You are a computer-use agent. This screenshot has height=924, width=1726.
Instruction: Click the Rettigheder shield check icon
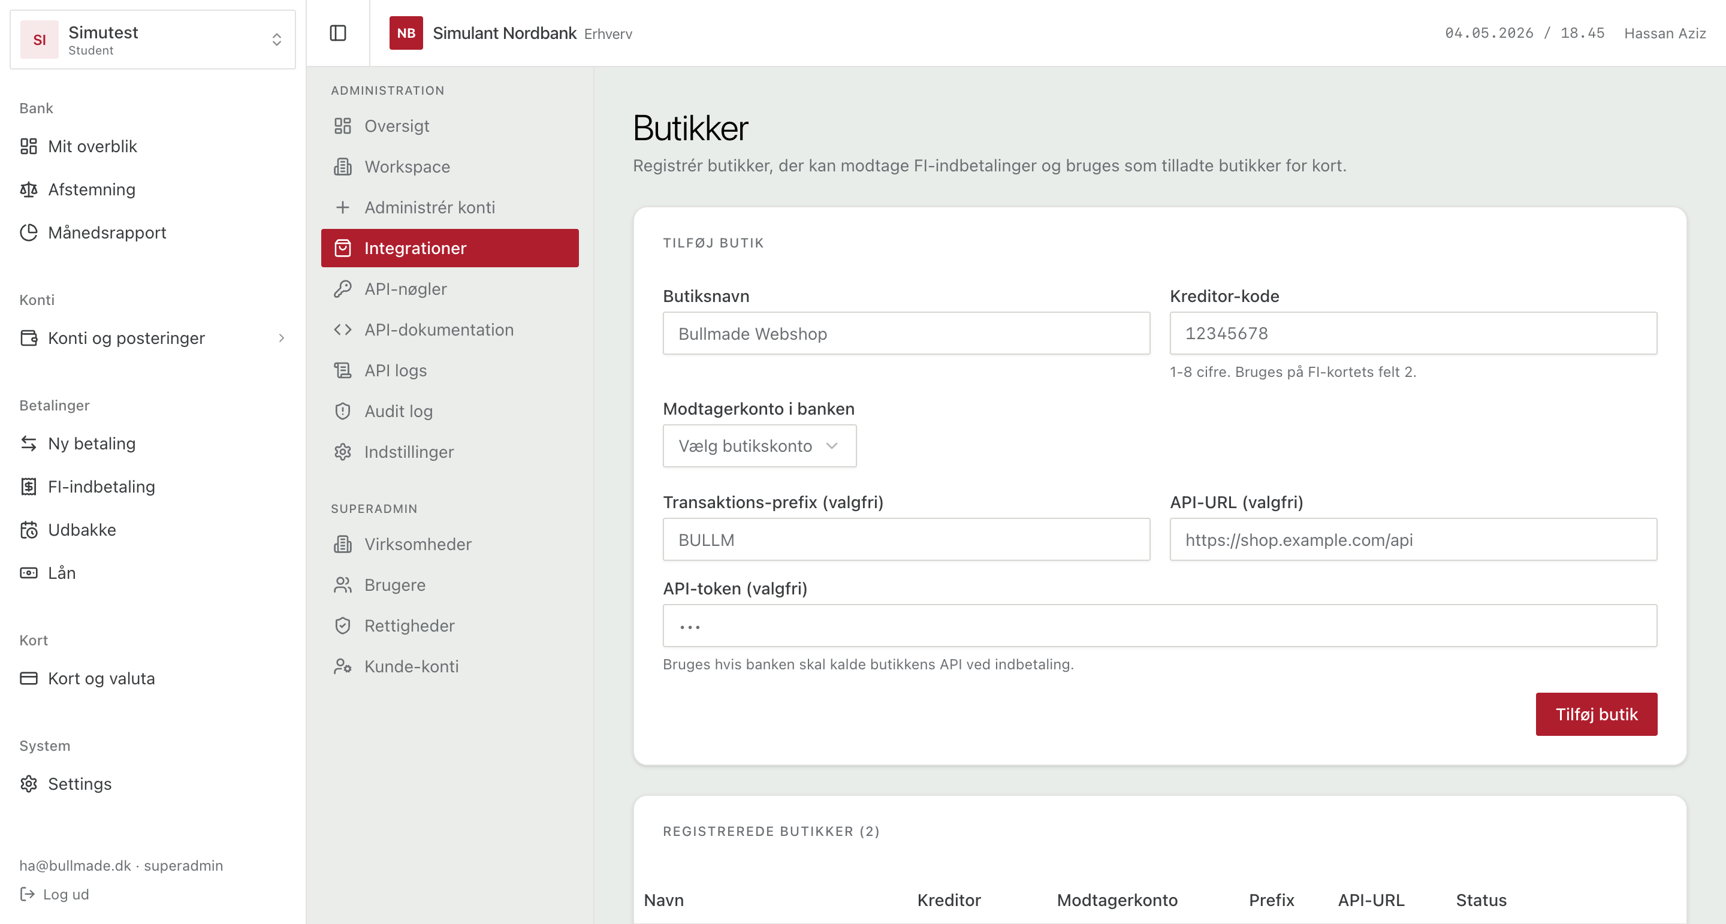(342, 625)
